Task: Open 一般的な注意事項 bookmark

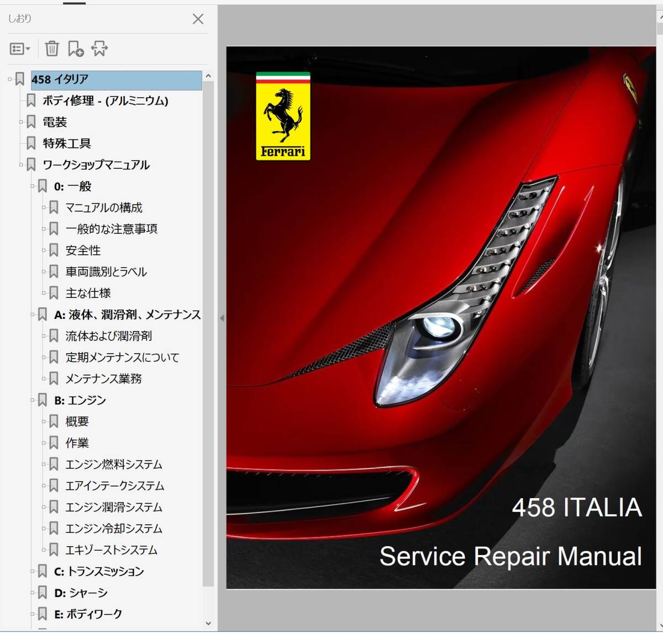Action: 112,229
